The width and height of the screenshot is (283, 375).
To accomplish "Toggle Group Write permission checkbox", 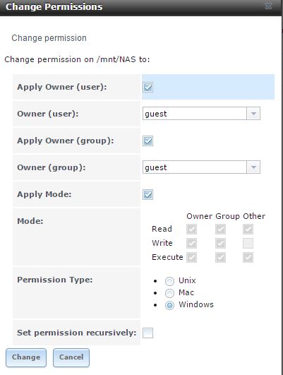I will pyautogui.click(x=220, y=243).
